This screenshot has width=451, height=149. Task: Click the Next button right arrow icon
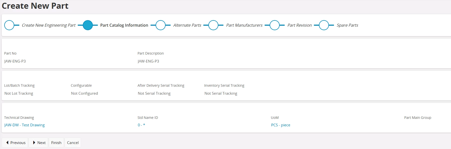[34, 143]
